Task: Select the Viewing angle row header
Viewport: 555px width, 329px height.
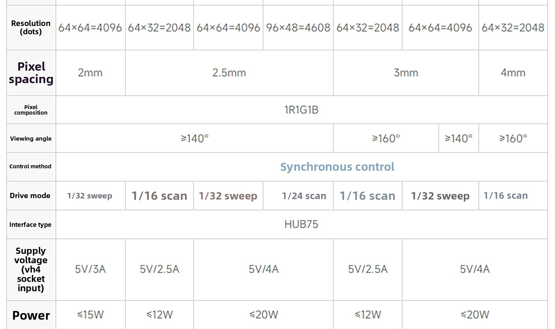Action: pos(31,139)
